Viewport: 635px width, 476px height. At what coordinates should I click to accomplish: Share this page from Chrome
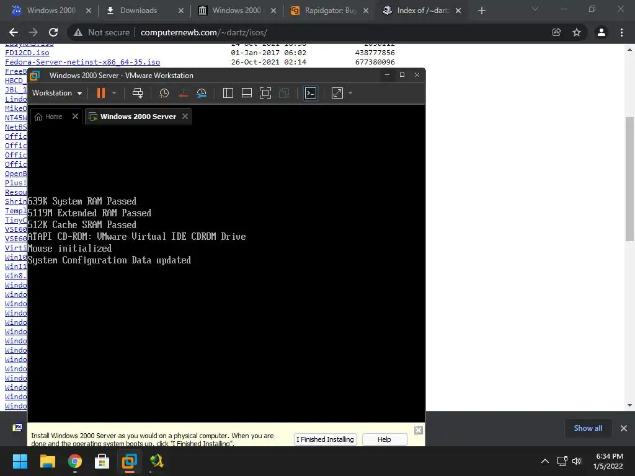tap(557, 32)
